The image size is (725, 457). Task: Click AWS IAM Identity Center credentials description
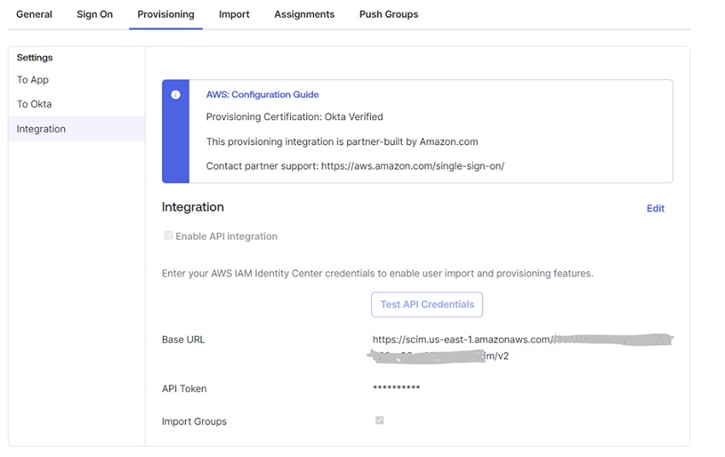tap(377, 274)
